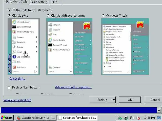Image resolution: width=162 pixels, height=121 pixels.
Task: Select the Windows 7 style radio button
Action: pos(103,16)
